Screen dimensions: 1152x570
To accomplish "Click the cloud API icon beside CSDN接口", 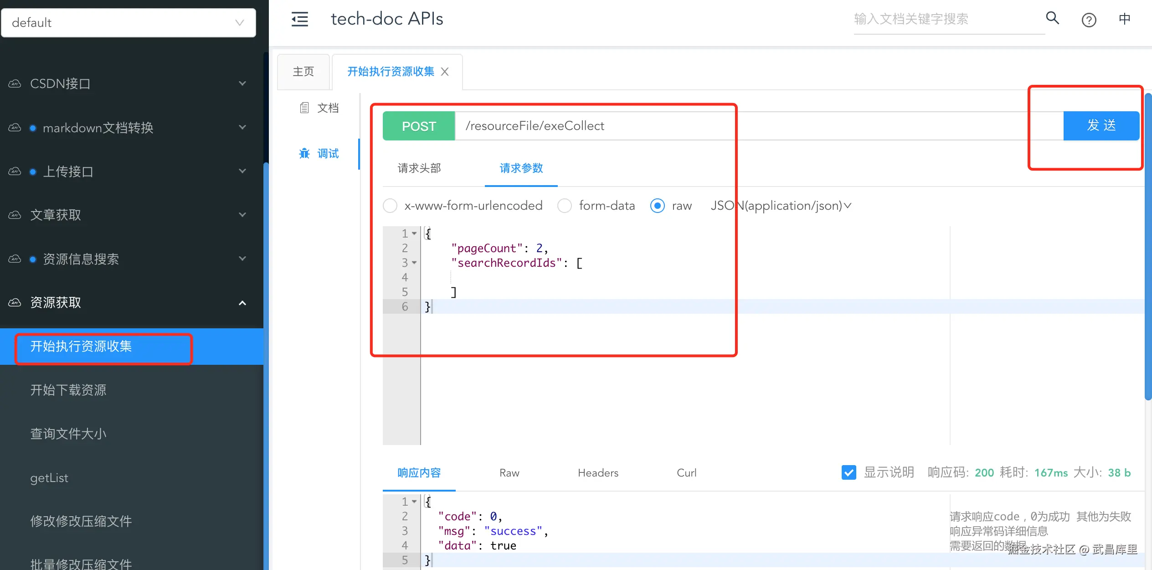I will (15, 83).
